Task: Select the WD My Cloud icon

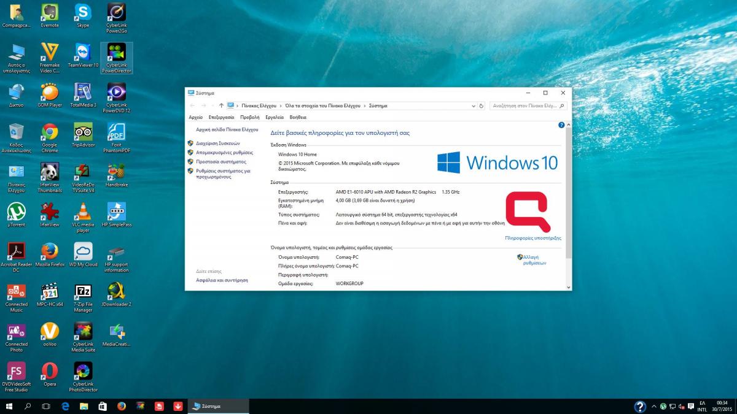Action: [x=83, y=255]
